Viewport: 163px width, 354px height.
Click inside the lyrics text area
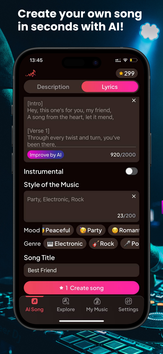pyautogui.click(x=81, y=124)
